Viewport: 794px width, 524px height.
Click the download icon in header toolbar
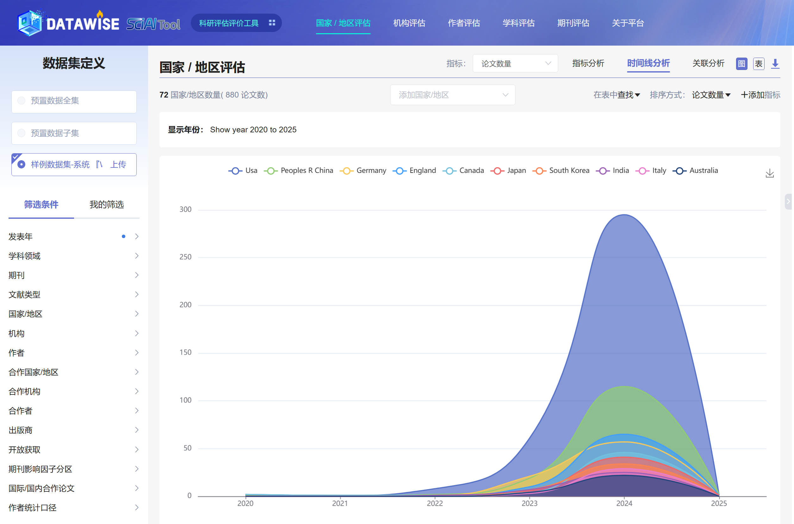[x=775, y=64]
